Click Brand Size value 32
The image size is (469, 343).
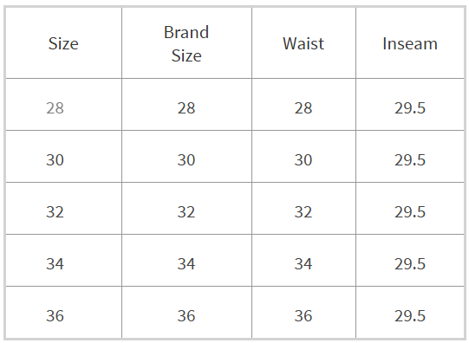[x=186, y=212]
